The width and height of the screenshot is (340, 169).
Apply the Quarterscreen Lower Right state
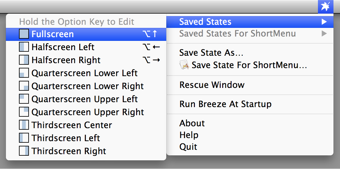pyautogui.click(x=87, y=86)
